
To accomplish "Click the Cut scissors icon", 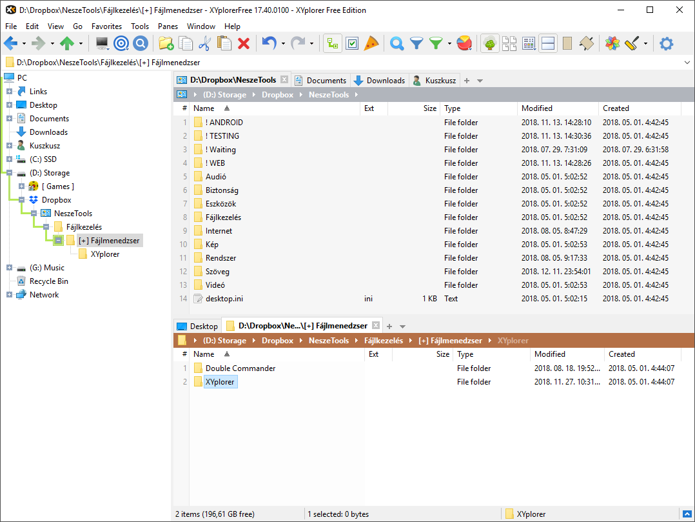I will [x=204, y=43].
